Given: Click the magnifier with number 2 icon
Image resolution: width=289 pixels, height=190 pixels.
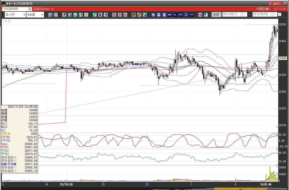Looking at the screenshot, I should coord(70,15).
